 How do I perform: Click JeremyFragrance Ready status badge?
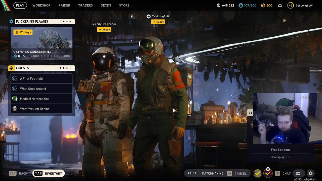coord(104,30)
